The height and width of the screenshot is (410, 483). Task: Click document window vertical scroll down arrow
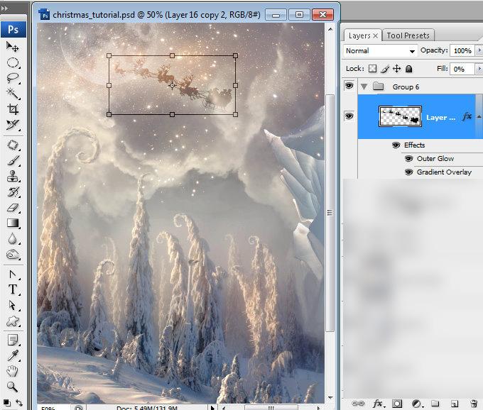coord(330,398)
